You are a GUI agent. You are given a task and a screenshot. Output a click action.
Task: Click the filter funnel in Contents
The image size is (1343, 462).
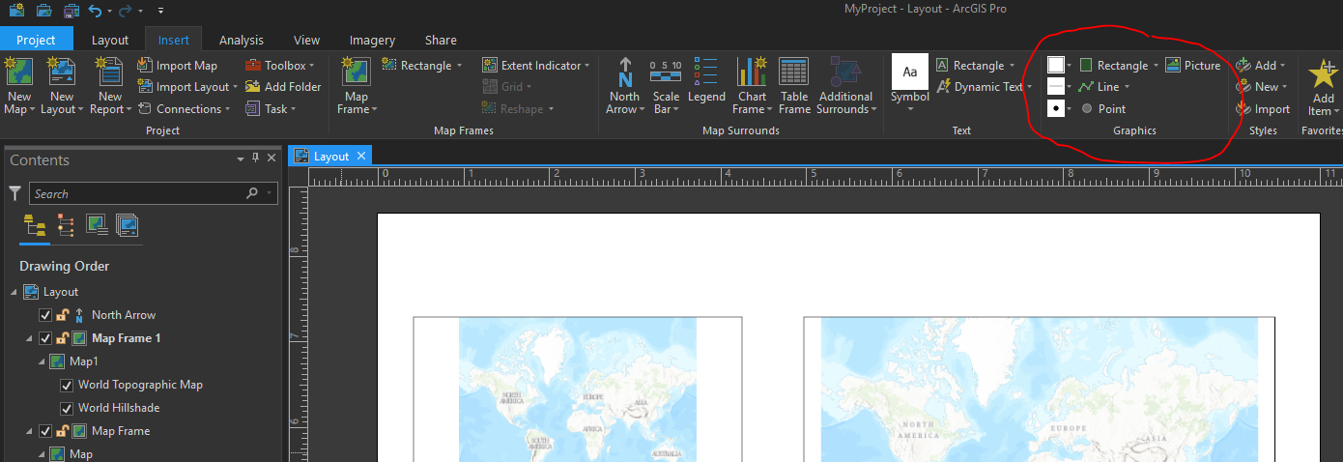point(14,193)
